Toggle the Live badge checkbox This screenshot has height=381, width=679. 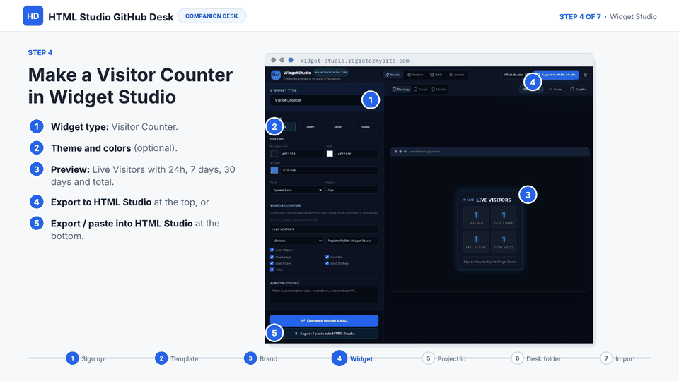(x=272, y=257)
